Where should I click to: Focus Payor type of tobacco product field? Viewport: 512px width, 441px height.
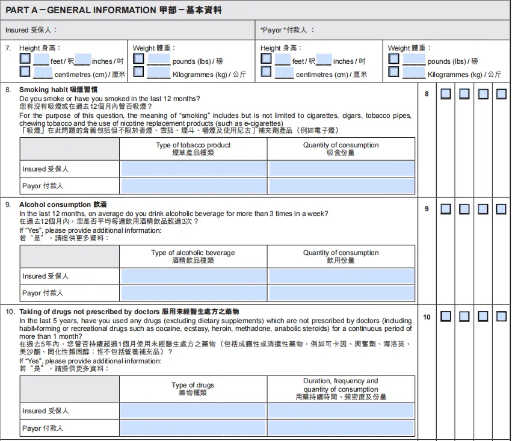(194, 187)
